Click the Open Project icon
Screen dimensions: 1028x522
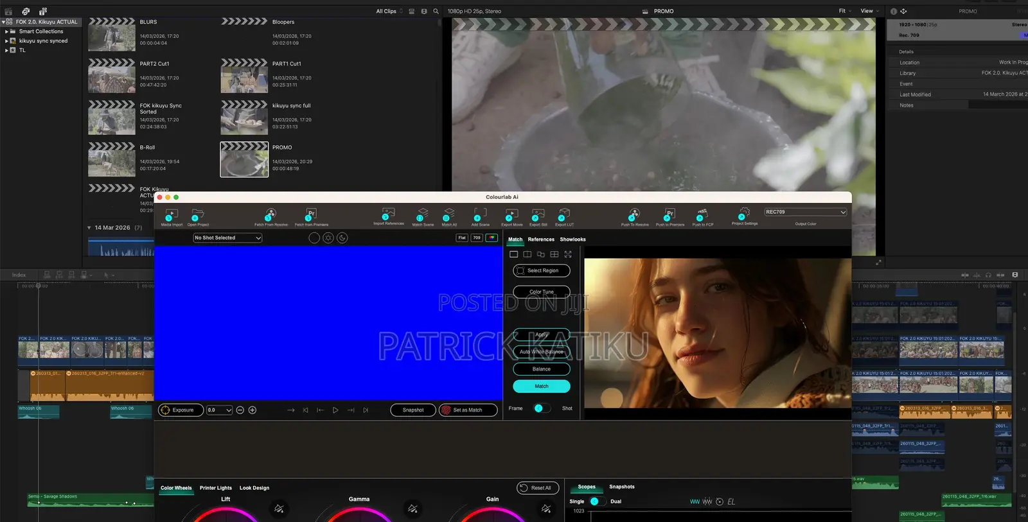tap(198, 214)
